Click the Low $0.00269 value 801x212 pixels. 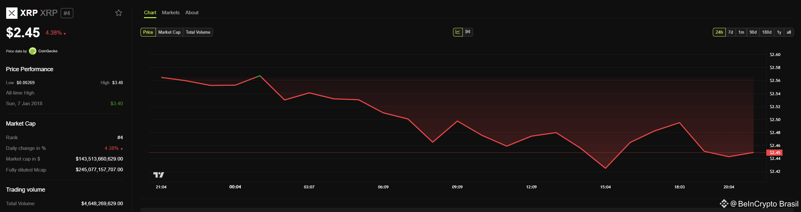point(26,83)
